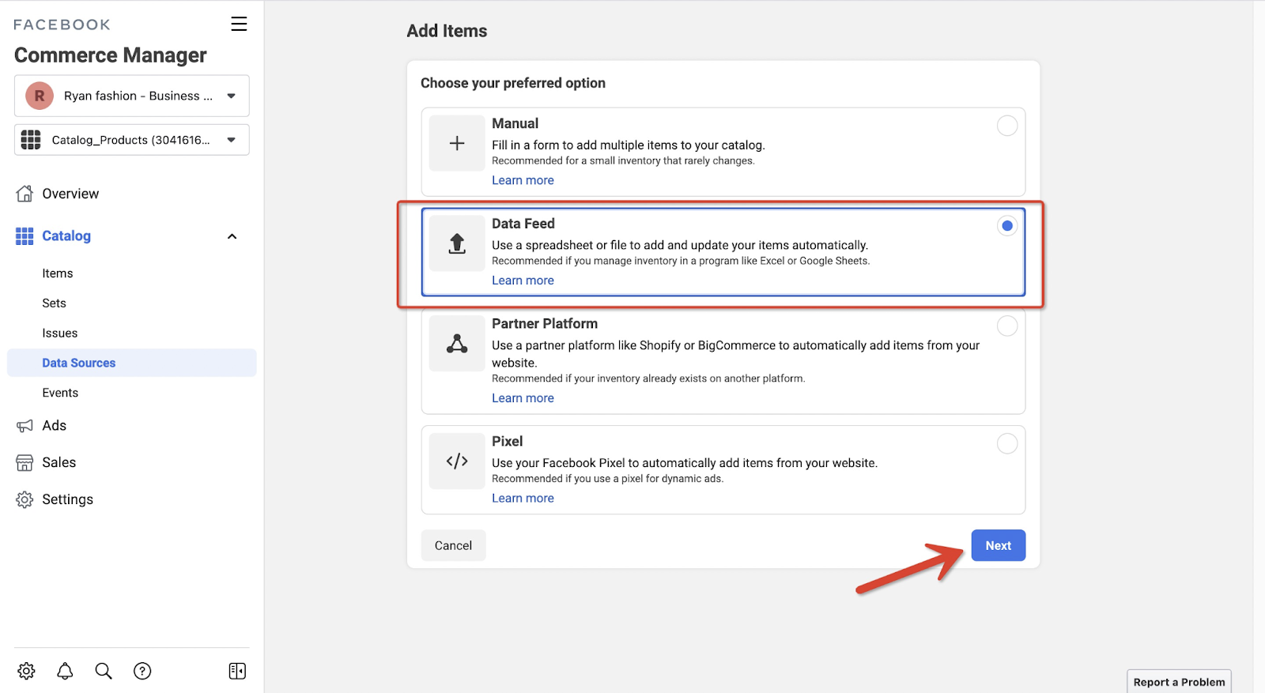The width and height of the screenshot is (1265, 693).
Task: Click the Data Feed option title
Action: [x=523, y=224]
